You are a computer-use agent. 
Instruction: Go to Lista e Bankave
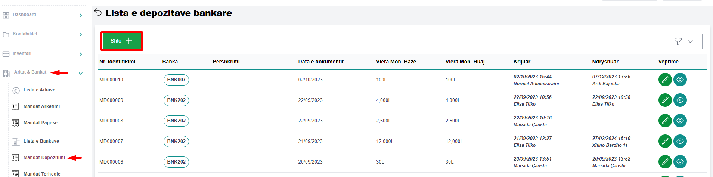(x=41, y=141)
